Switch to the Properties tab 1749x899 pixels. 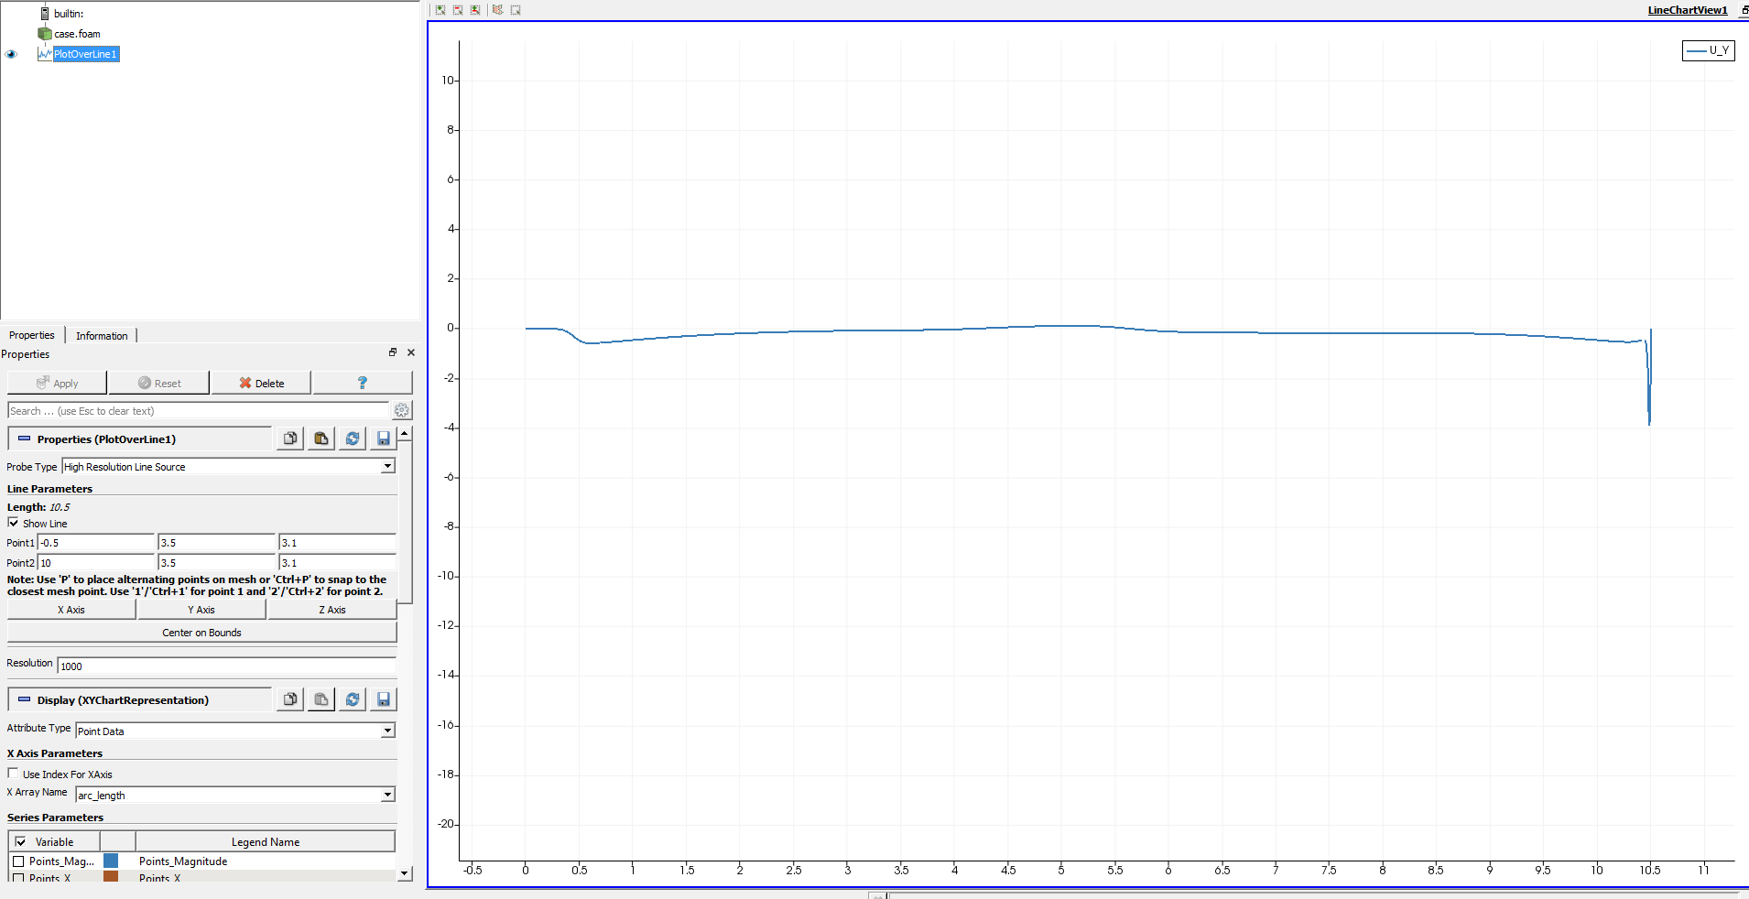(x=32, y=335)
